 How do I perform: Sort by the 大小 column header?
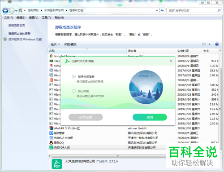point(210,51)
